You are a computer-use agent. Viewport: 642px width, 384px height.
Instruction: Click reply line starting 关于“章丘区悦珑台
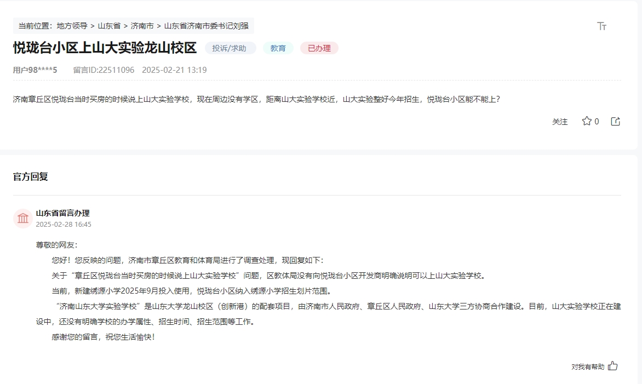pos(270,276)
